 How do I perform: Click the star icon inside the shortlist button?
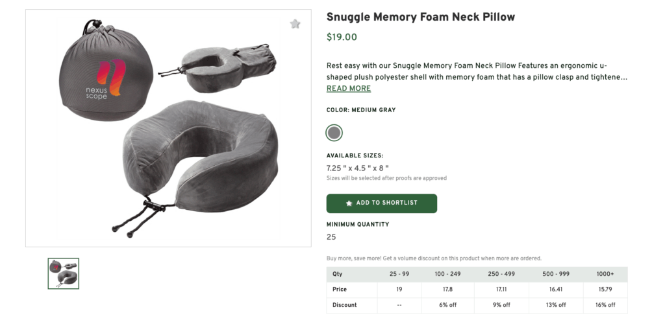point(349,203)
